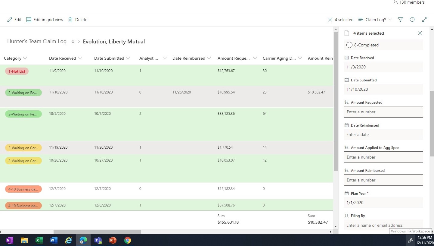Open the Category column menu
This screenshot has width=434, height=246.
click(25, 58)
